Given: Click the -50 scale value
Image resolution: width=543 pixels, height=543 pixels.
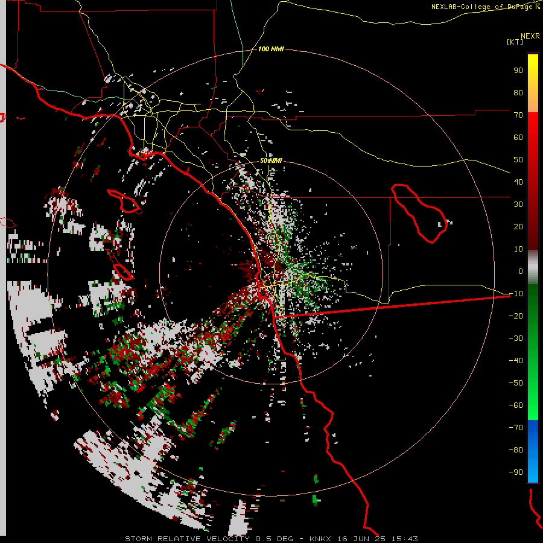Looking at the screenshot, I should click(516, 383).
